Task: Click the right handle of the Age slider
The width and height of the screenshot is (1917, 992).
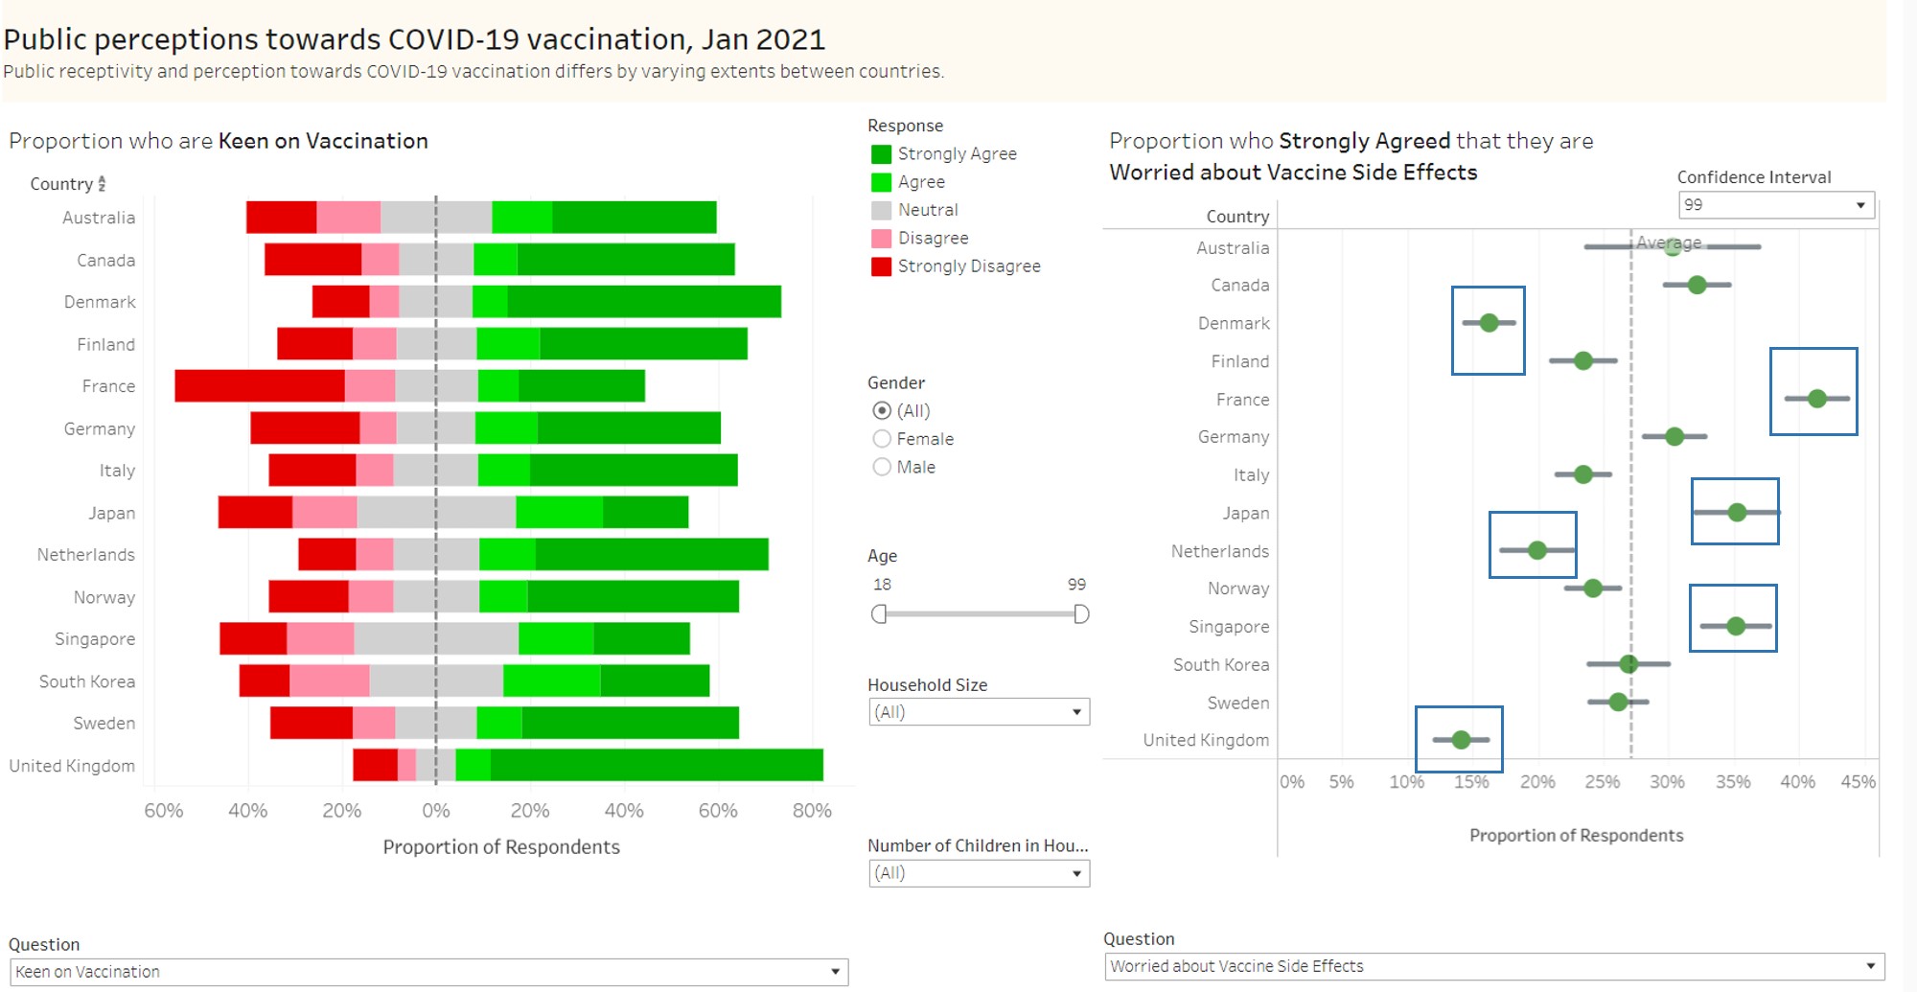Action: [x=1082, y=613]
